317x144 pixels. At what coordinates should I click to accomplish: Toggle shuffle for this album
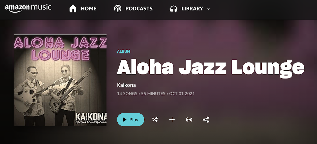[x=155, y=120]
